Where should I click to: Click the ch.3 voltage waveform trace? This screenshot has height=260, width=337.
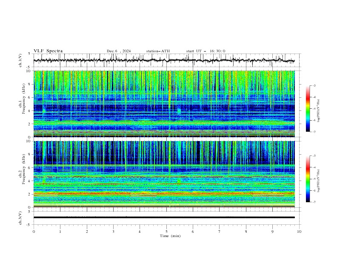click(164, 218)
